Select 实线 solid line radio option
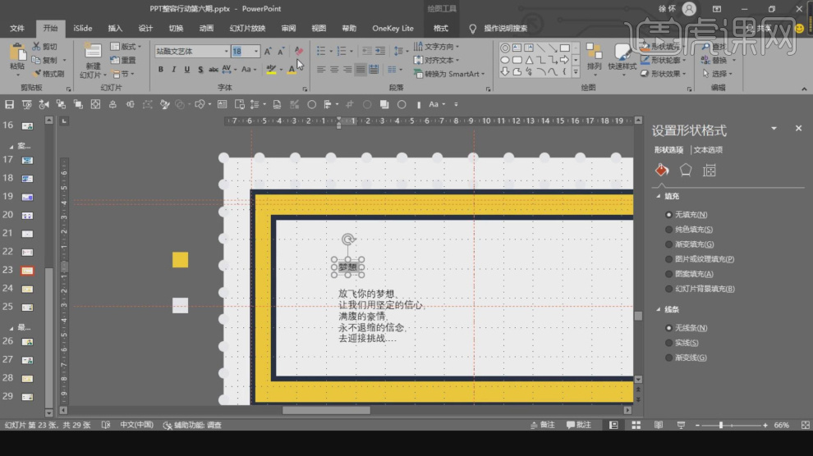 [x=669, y=343]
